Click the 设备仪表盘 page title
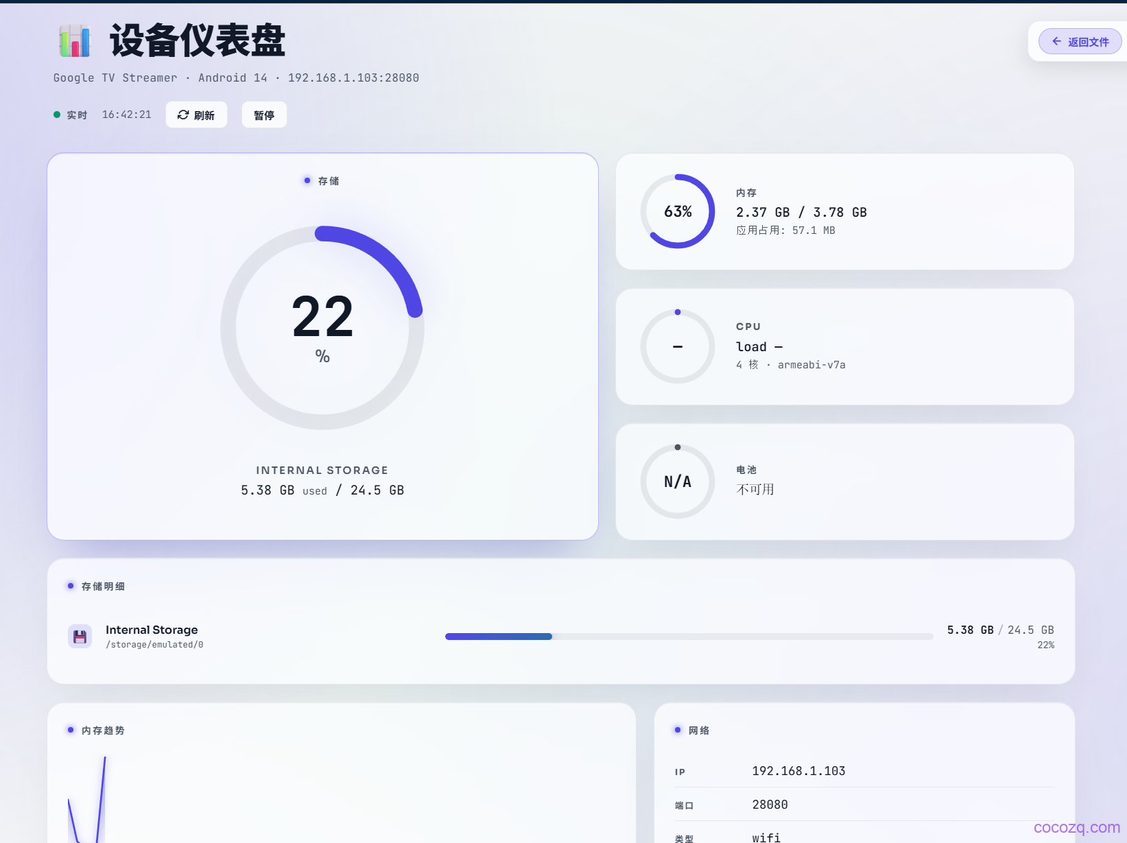The image size is (1127, 843). tap(198, 40)
